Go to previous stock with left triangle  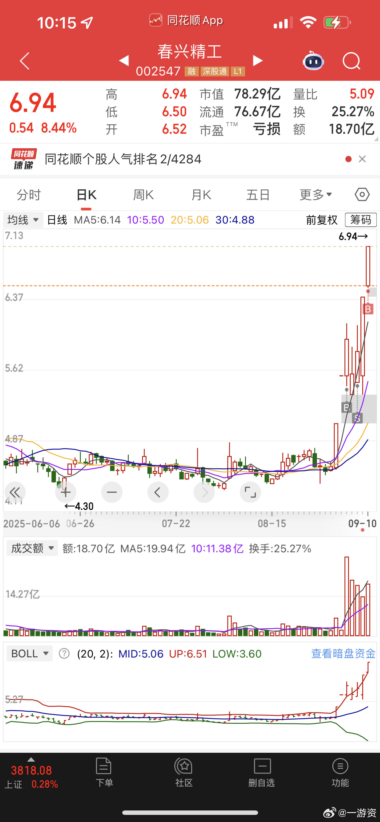[x=124, y=60]
